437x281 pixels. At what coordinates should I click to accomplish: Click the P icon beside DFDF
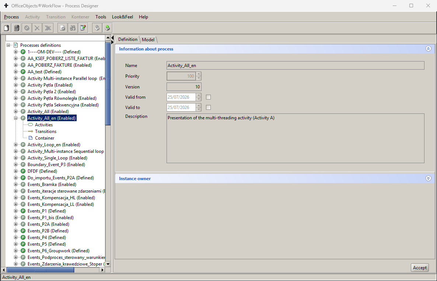point(23,171)
